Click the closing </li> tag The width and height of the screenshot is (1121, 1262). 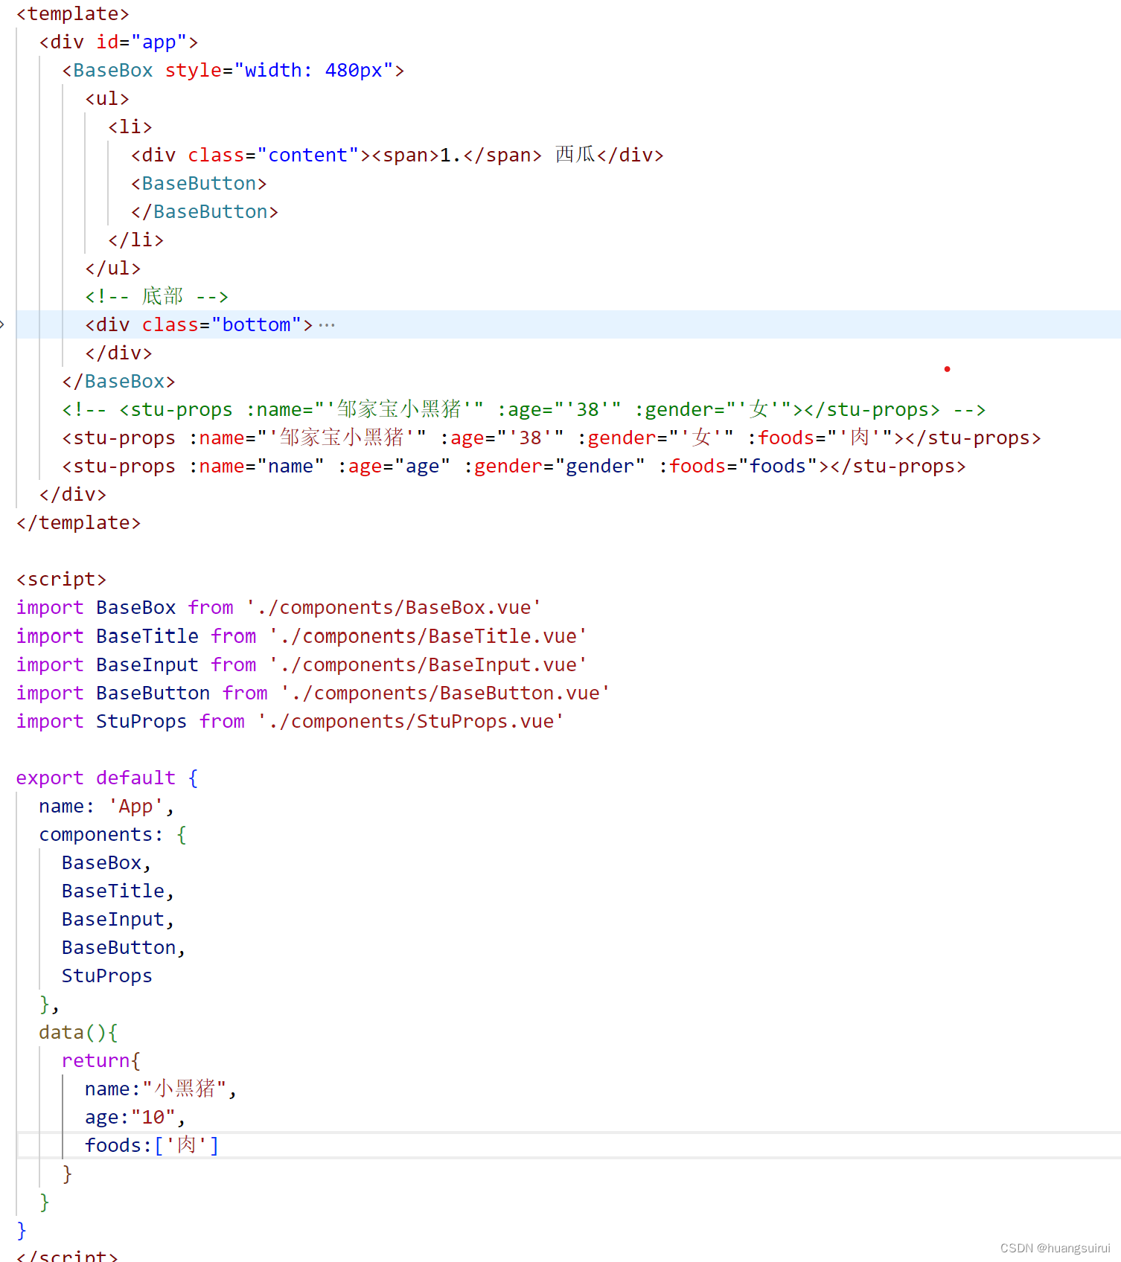point(135,240)
